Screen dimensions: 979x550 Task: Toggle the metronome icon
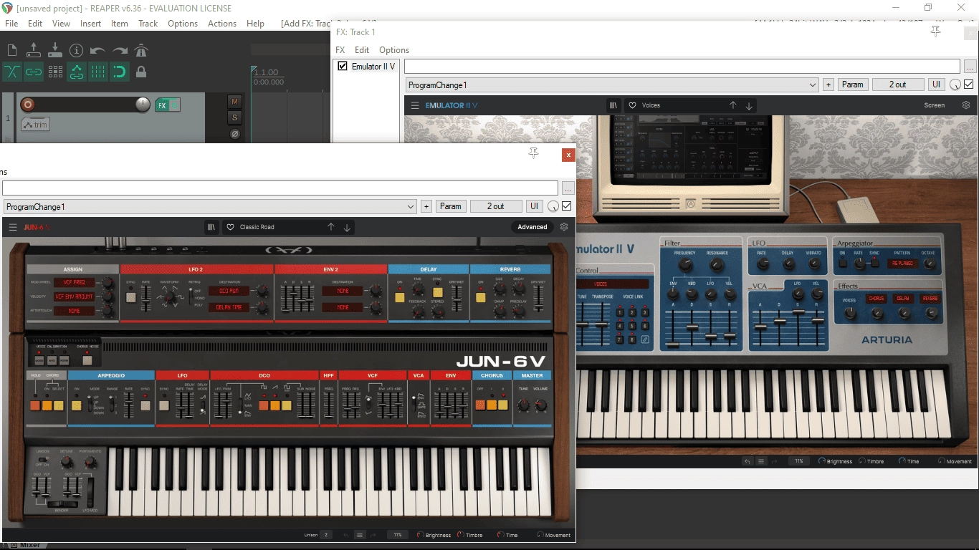tap(141, 50)
